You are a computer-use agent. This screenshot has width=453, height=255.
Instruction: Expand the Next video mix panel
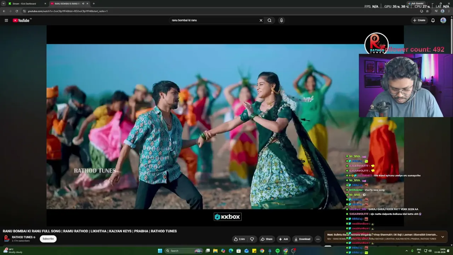[x=442, y=237]
